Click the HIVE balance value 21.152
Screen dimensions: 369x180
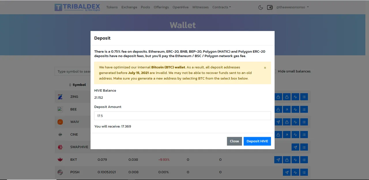tap(99, 98)
